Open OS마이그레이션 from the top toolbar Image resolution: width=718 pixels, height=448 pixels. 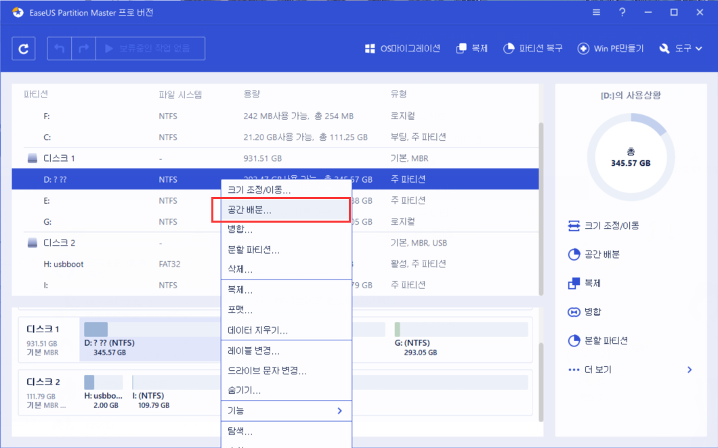pyautogui.click(x=402, y=49)
